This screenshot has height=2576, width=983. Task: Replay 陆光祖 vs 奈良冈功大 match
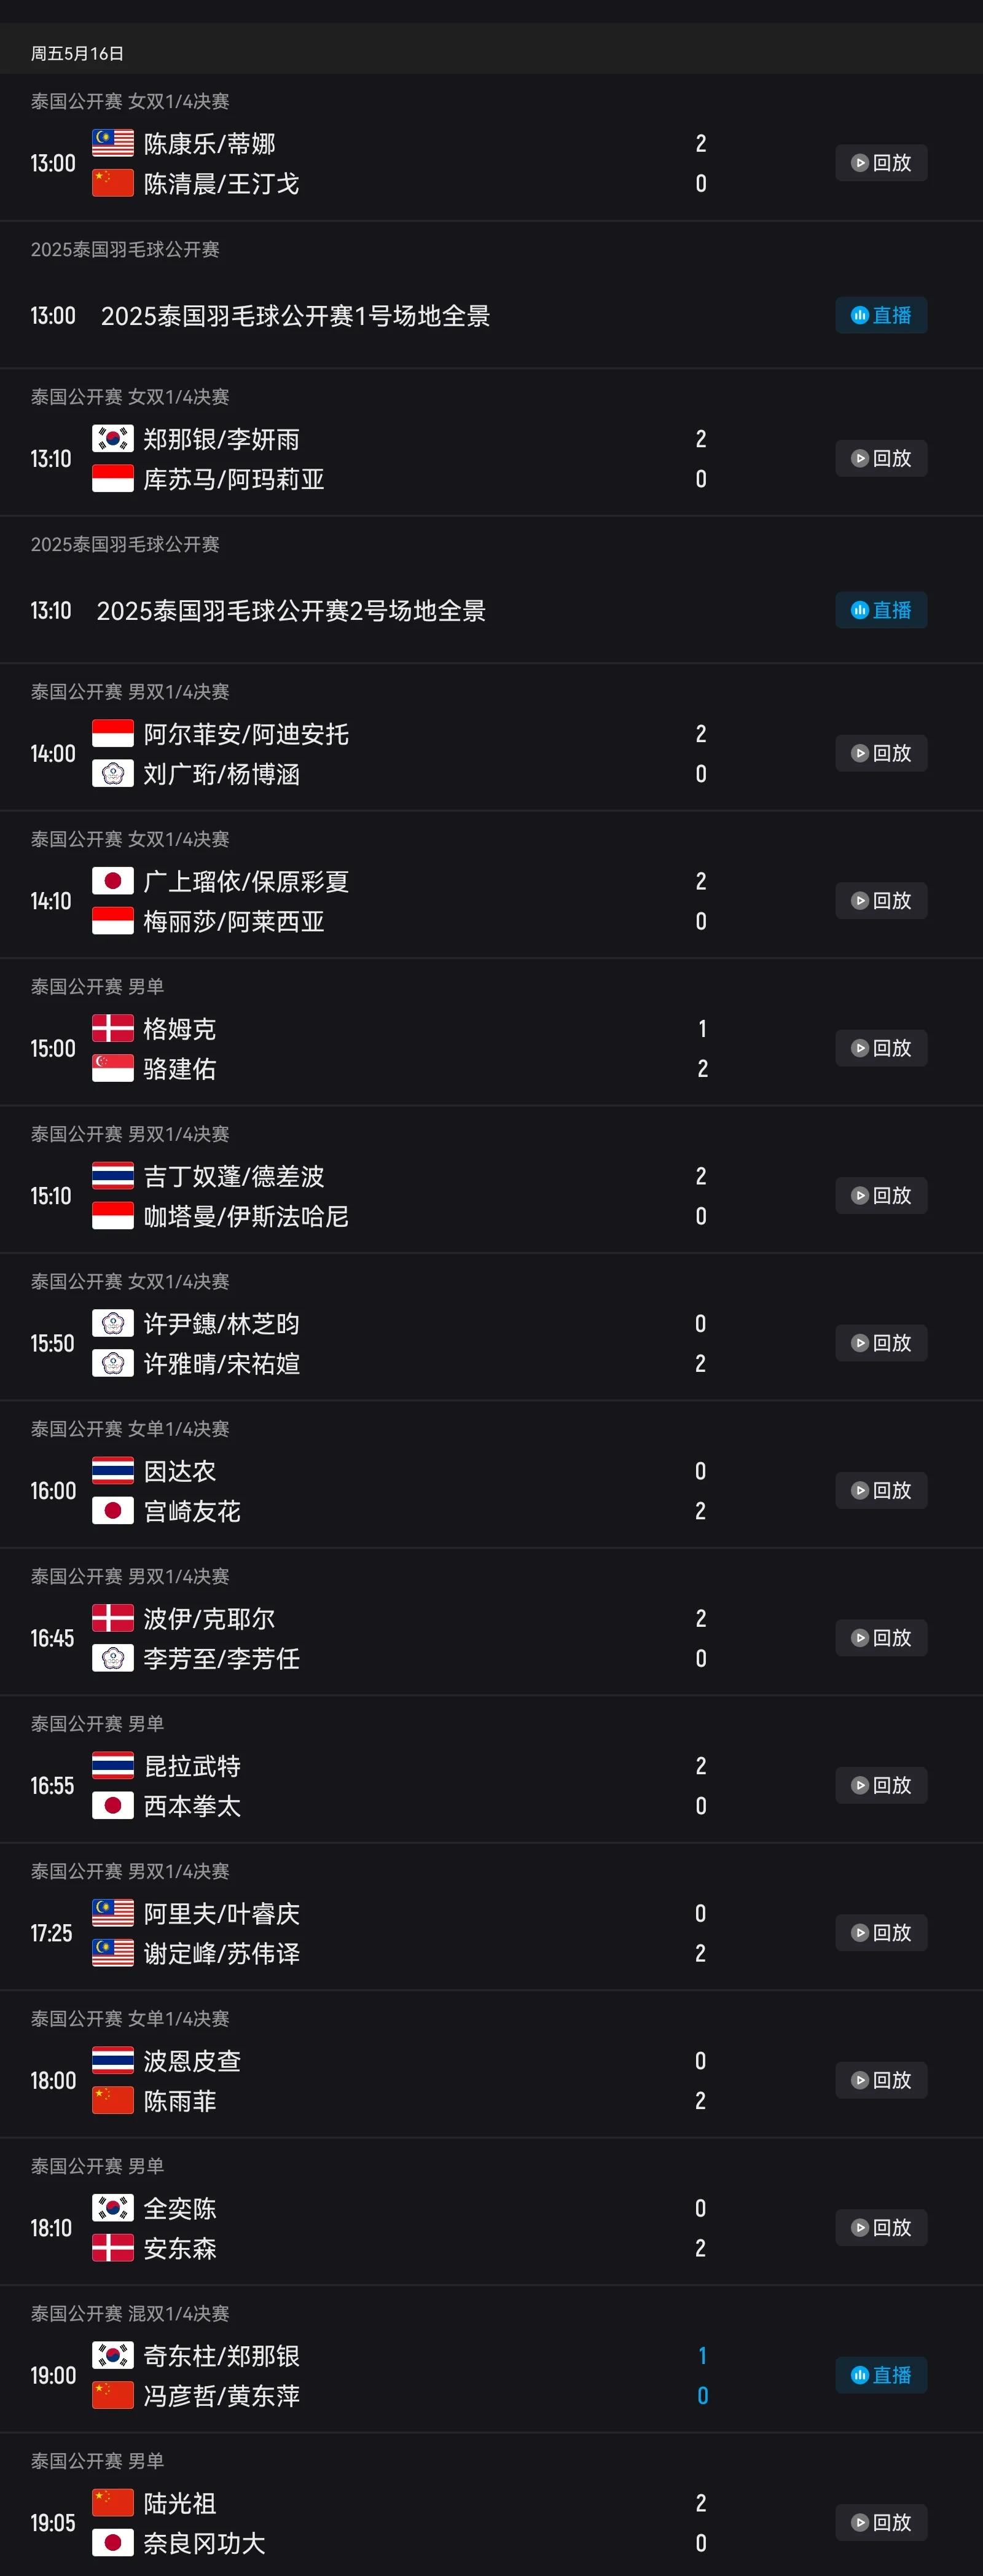pyautogui.click(x=881, y=2522)
